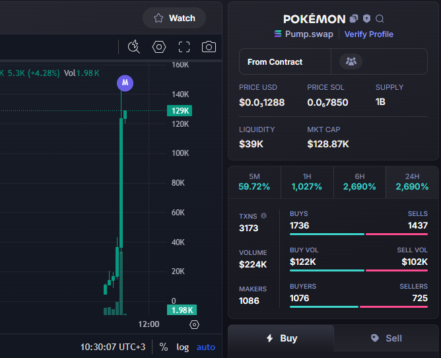Click the Buyers versus Sellers ratio bar

pyautogui.click(x=358, y=306)
